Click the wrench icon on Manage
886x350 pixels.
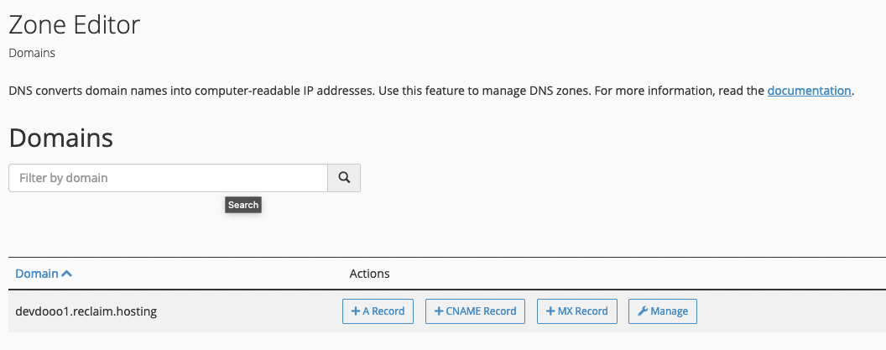643,311
